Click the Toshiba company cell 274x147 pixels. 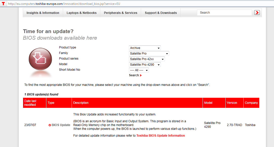tap(250, 125)
